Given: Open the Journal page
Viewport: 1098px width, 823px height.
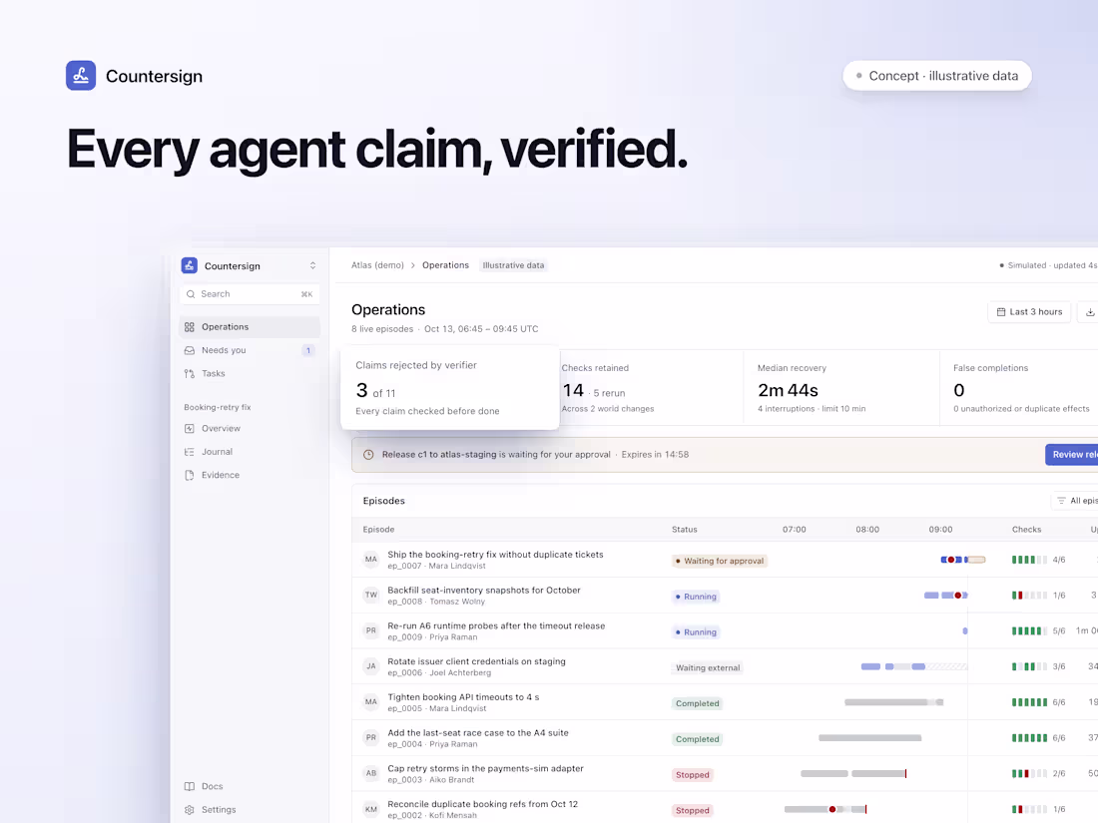Looking at the screenshot, I should (x=250, y=452).
